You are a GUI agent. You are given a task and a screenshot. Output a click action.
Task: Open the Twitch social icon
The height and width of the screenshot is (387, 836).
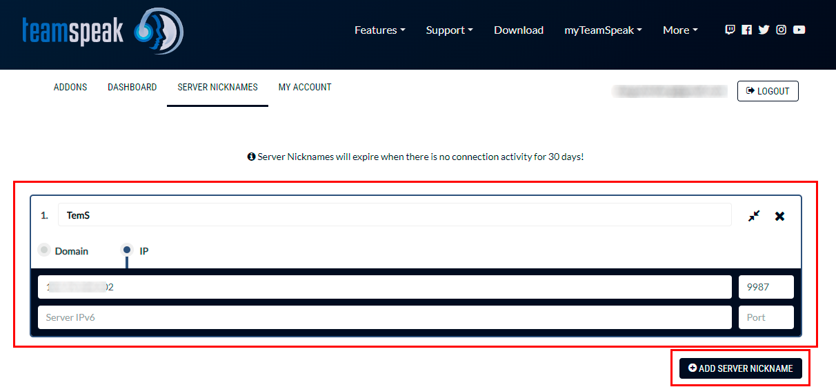tap(730, 30)
